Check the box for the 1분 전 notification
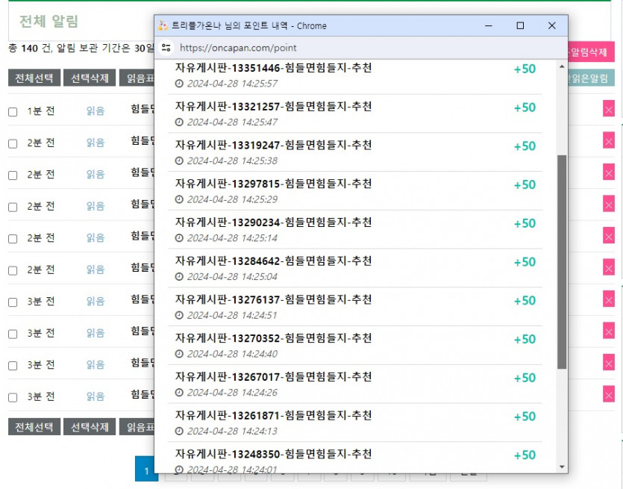Screen dimensions: 623x489 click(13, 112)
